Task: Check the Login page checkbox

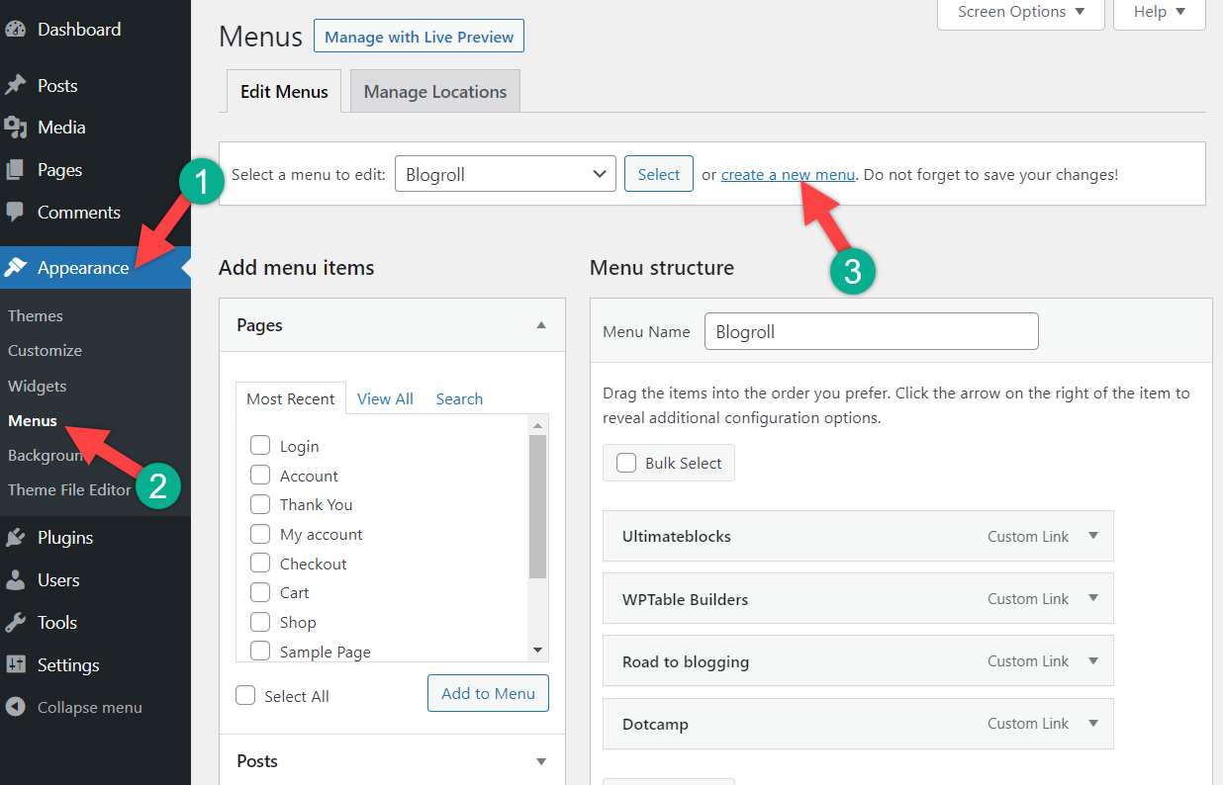Action: (260, 446)
